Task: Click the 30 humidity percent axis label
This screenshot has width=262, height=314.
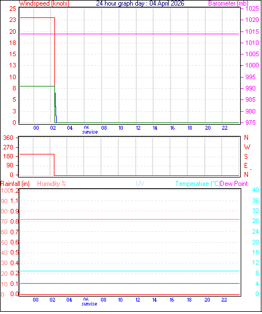Action: coord(4,263)
